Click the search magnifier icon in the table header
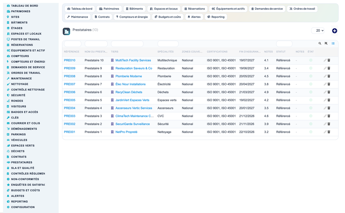This screenshot has height=213, width=345. (x=320, y=44)
